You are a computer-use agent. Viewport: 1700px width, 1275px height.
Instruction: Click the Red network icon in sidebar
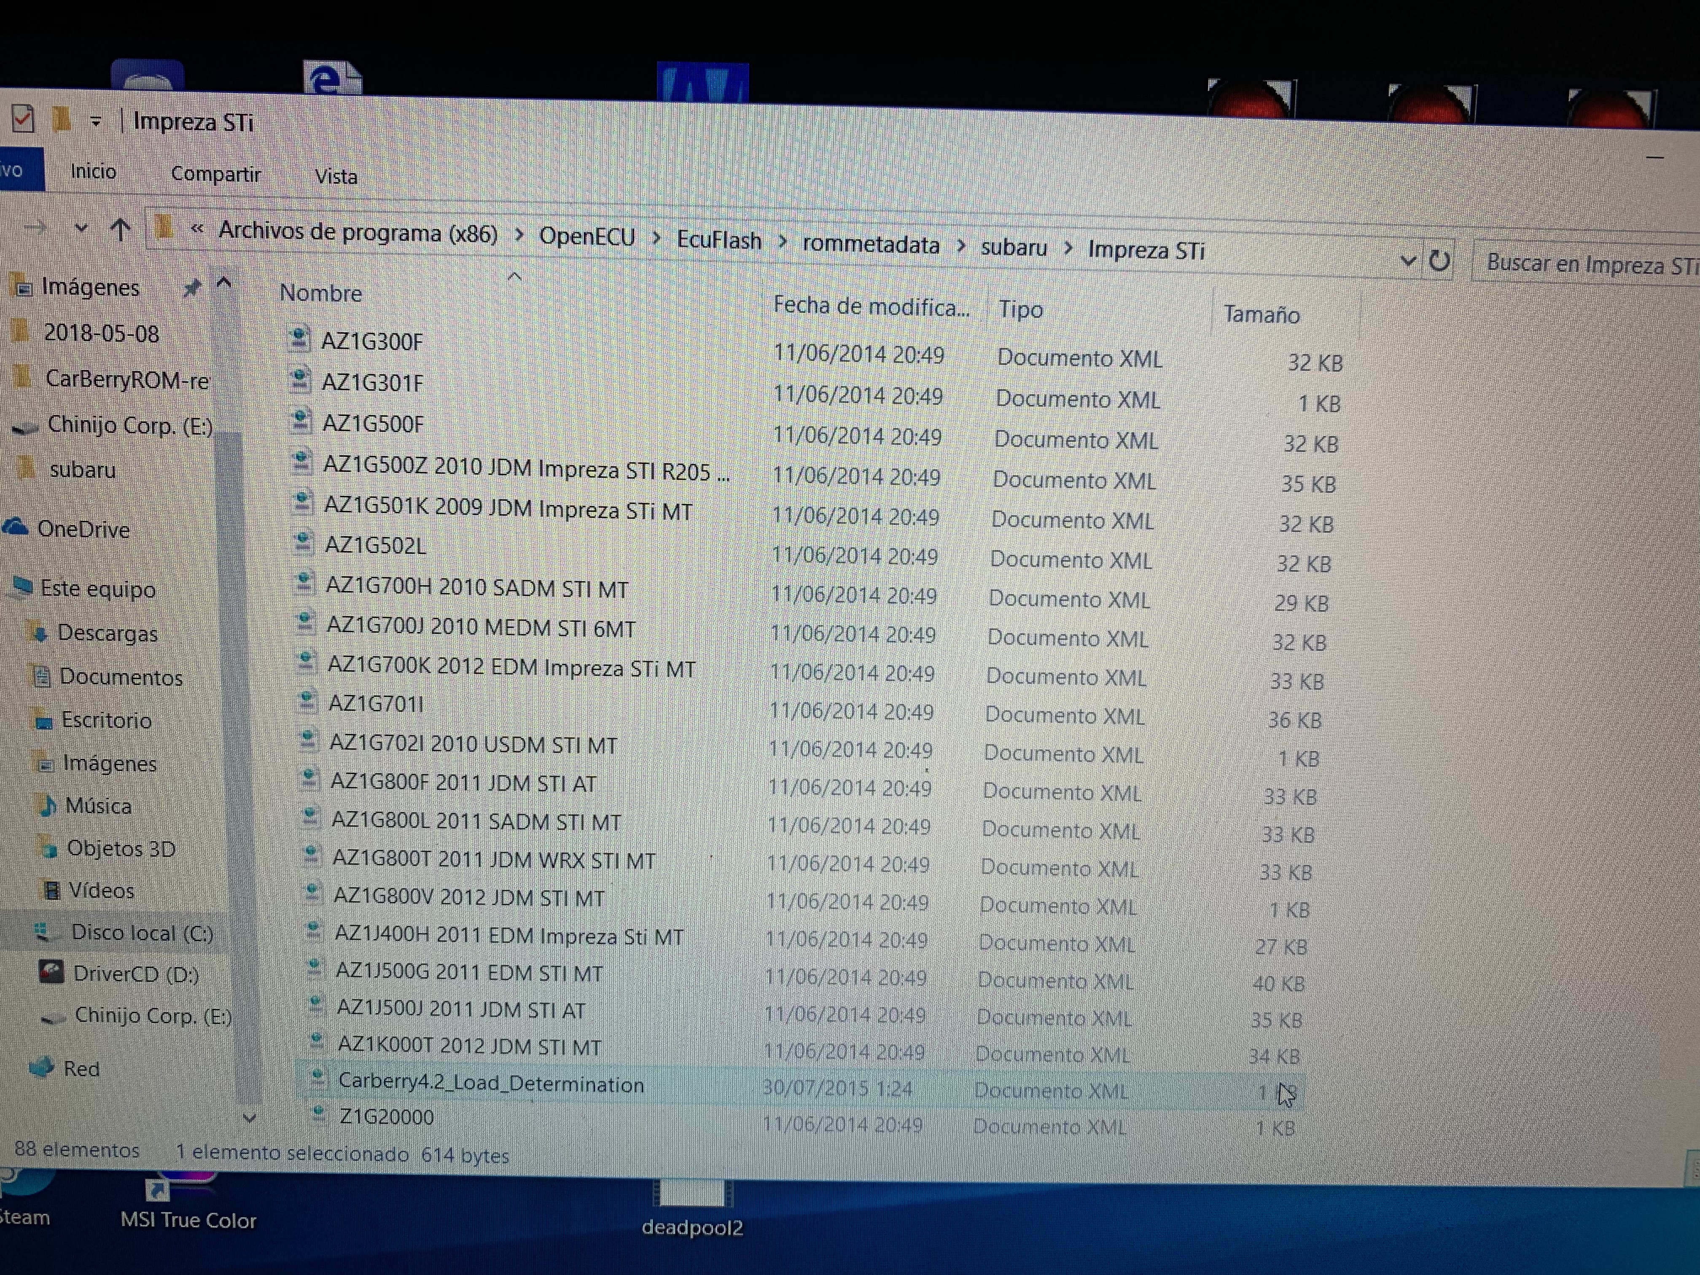pyautogui.click(x=41, y=1067)
